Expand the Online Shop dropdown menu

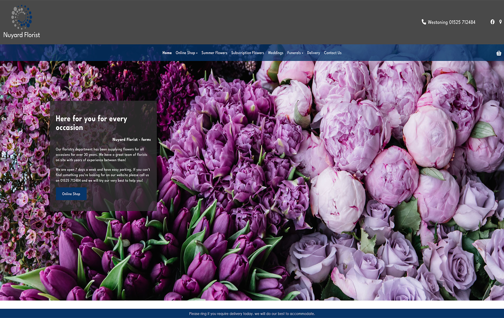[x=185, y=53]
